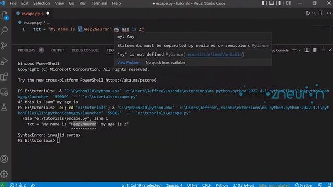The width and height of the screenshot is (333, 187).
Task: Click errors and warnings status indicator
Action: point(18,185)
